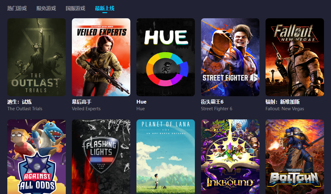The height and width of the screenshot is (194, 331).
Task: Switch to the 热门游戏 tab
Action: [x=17, y=9]
